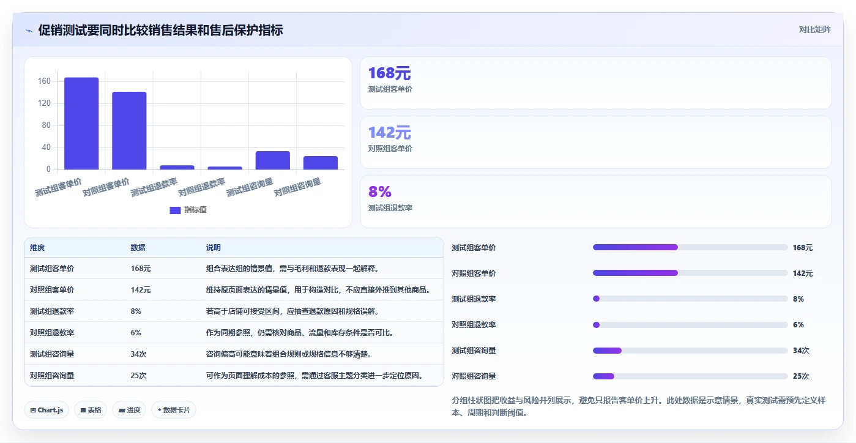Viewport: 856px width, 443px height.
Task: Click the 说明 table column header
Action: coord(214,248)
